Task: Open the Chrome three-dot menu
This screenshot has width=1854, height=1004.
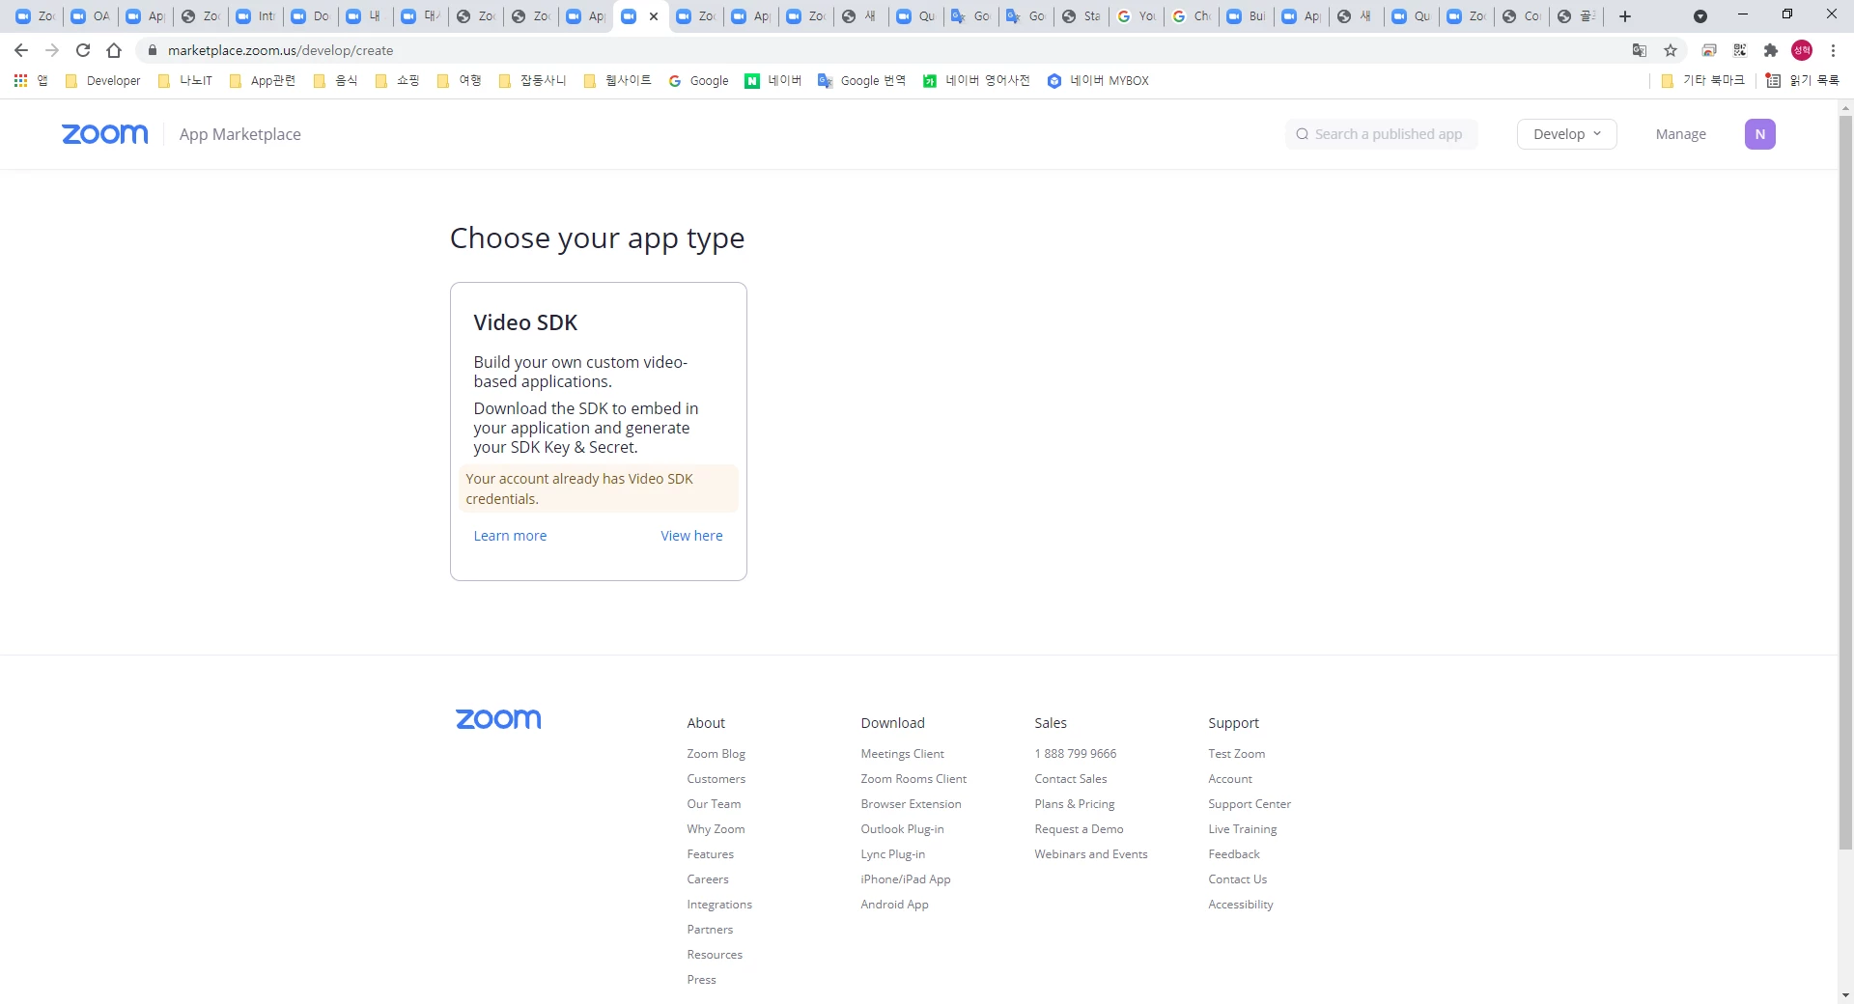Action: point(1833,50)
